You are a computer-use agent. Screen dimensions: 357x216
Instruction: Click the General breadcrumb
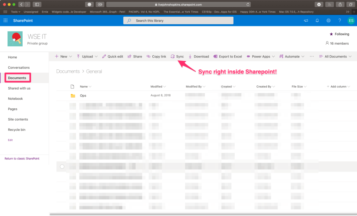pos(94,71)
